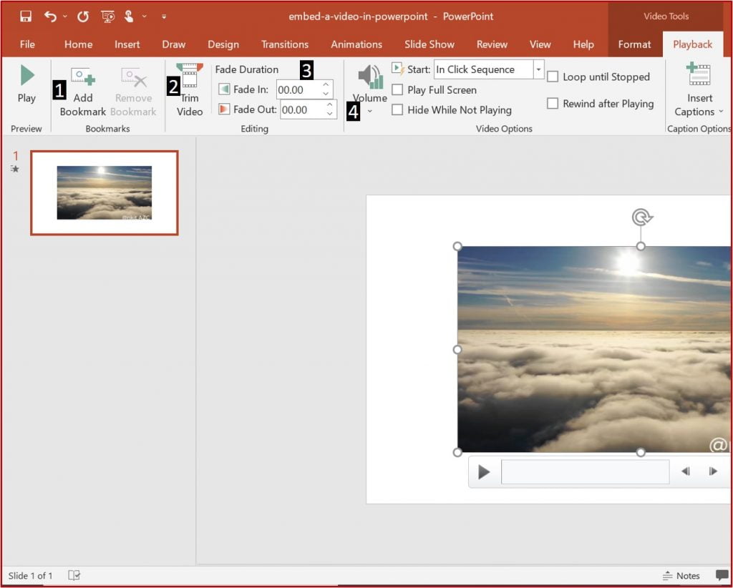Open the Help tab
Screen dimensions: 733x588
583,44
